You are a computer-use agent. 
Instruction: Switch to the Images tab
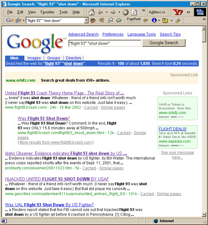click(34, 58)
